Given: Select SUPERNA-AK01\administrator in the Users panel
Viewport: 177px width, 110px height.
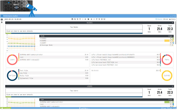Looking at the screenshot, I should pos(53,54).
